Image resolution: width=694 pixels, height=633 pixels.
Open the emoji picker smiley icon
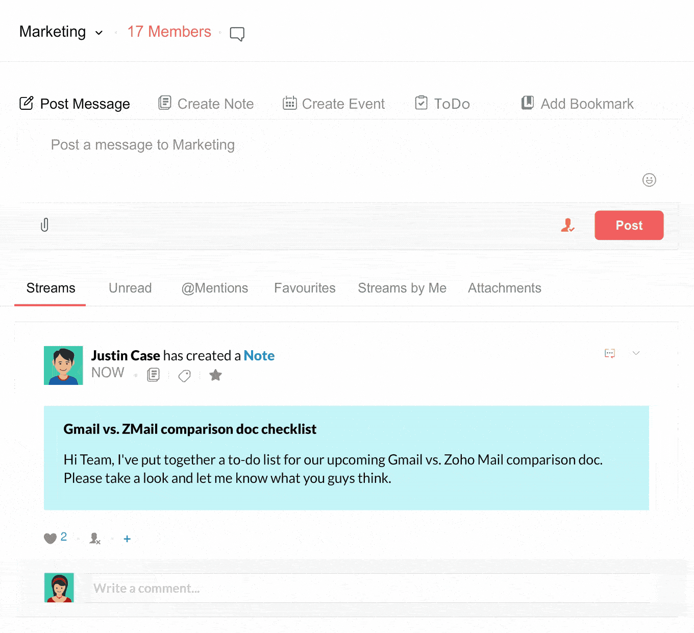tap(649, 180)
